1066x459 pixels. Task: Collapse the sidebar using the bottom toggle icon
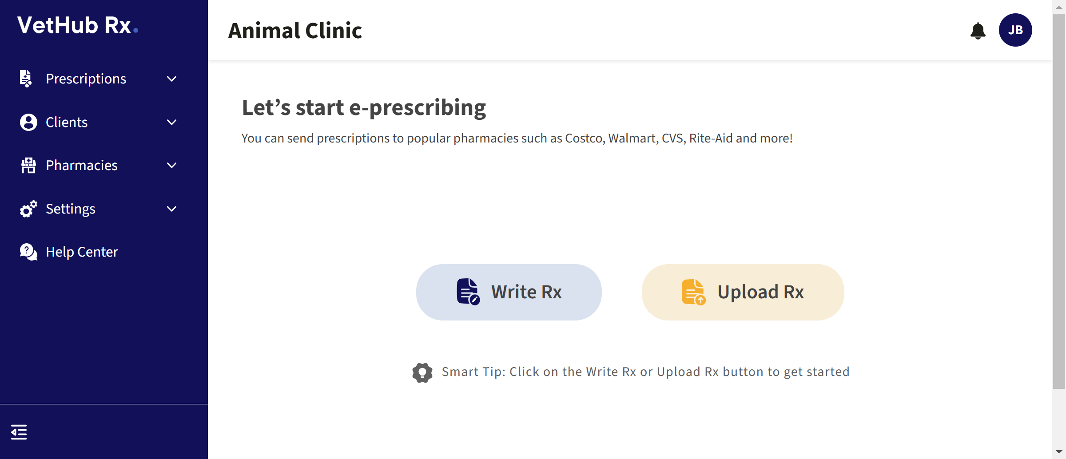tap(19, 431)
